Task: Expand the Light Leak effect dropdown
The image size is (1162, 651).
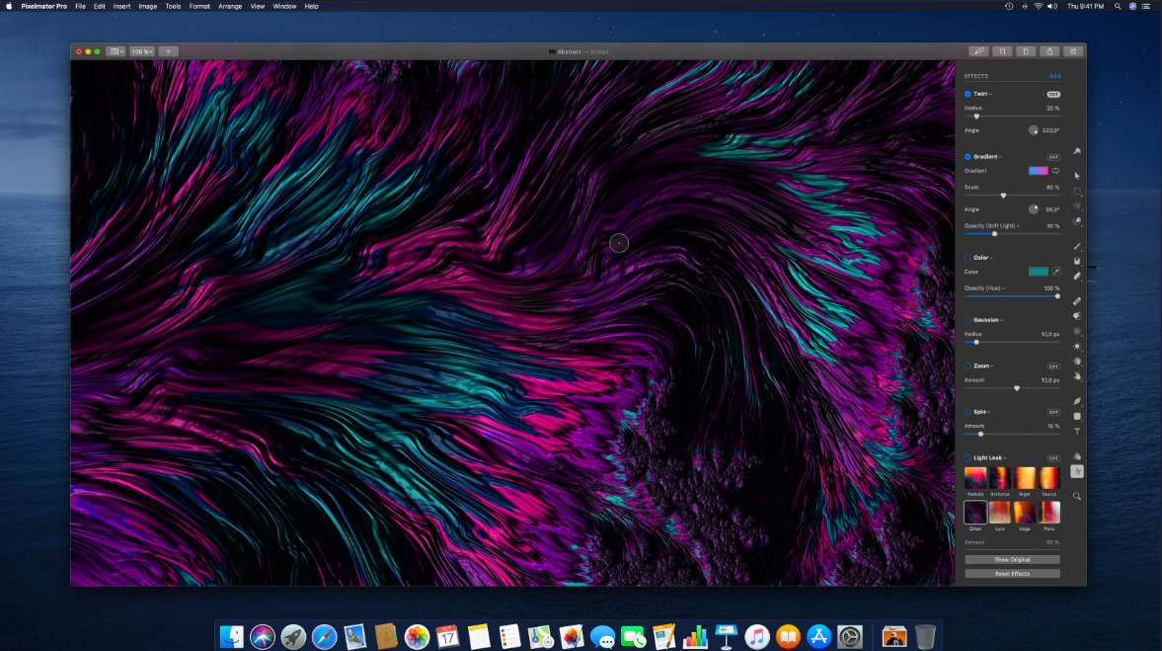Action: 991,457
